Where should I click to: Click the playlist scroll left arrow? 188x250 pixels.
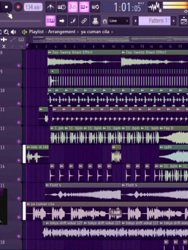point(29,39)
